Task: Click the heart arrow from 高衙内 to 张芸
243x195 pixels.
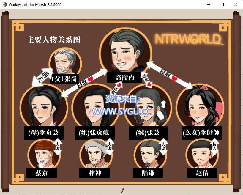Action: tap(146, 80)
